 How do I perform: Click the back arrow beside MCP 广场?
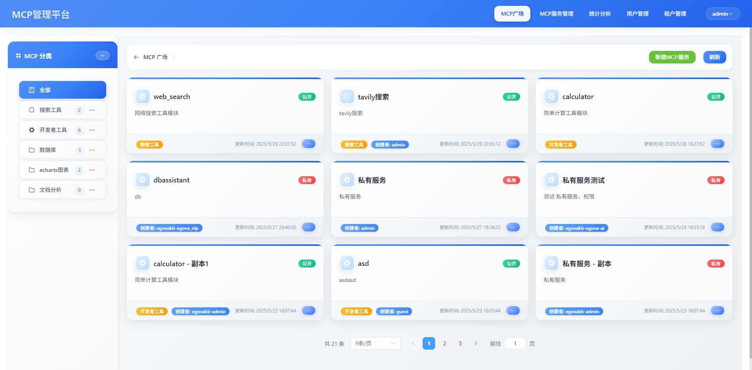(136, 57)
